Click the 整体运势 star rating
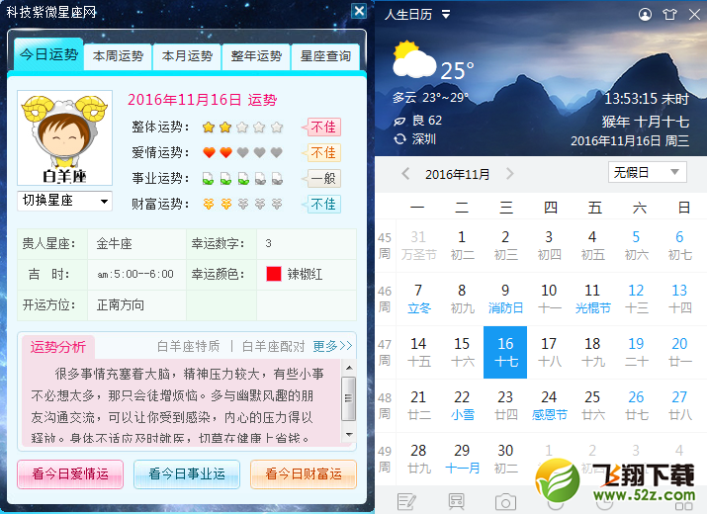The width and height of the screenshot is (707, 514). (242, 128)
